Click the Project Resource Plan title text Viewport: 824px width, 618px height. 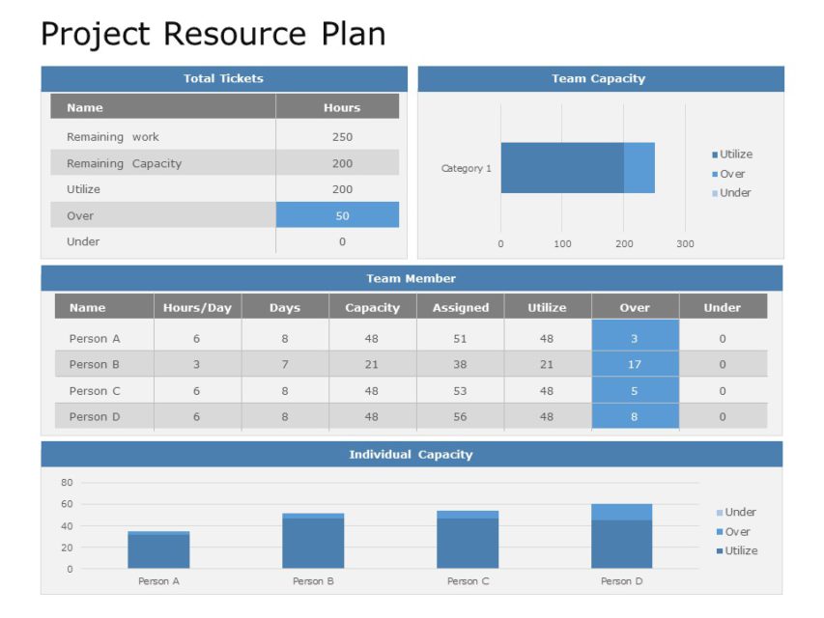213,33
